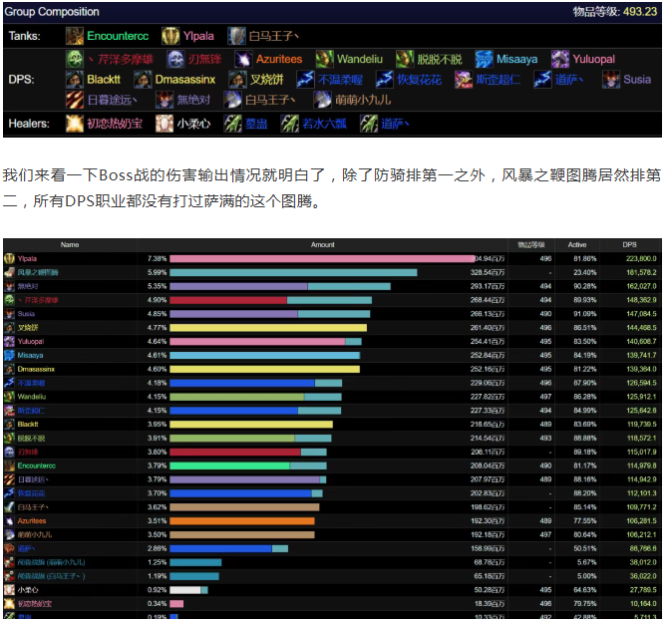The height and width of the screenshot is (619, 671).
Task: Click the Azuritees class icon in DPS
Action: tap(243, 59)
